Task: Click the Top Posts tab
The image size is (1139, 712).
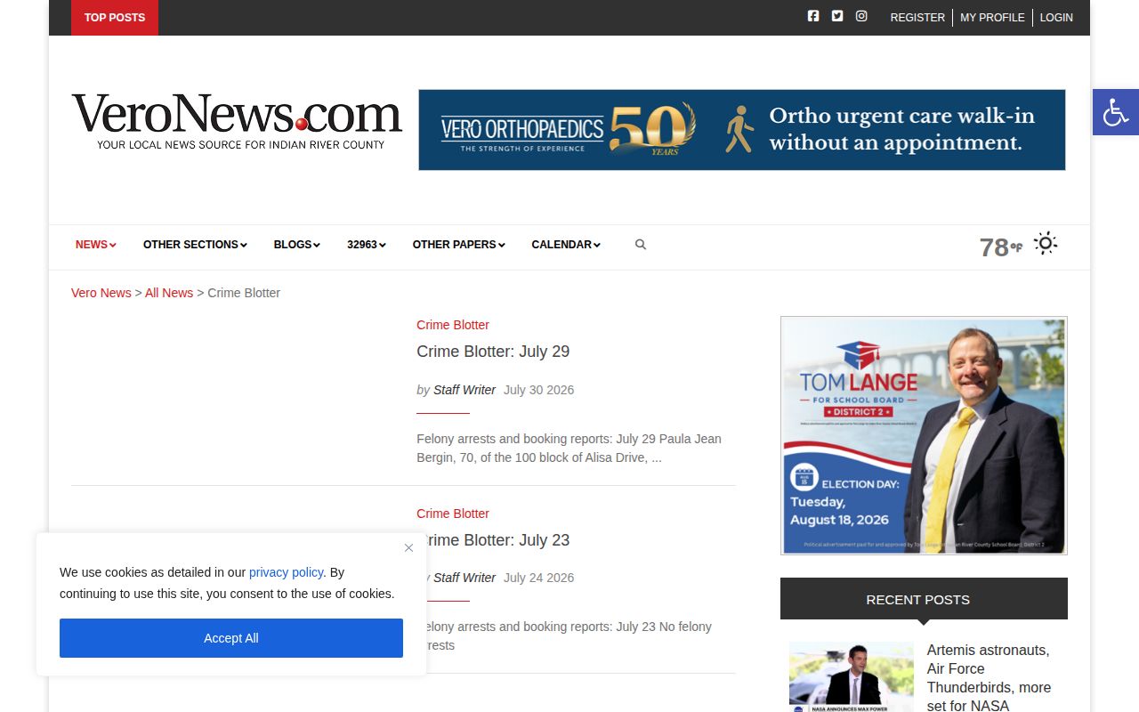Action: 115,18
